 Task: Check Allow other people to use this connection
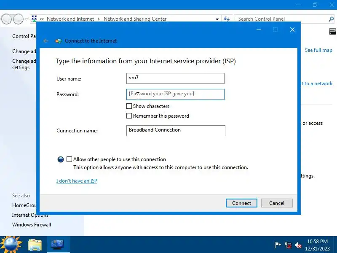(x=69, y=159)
